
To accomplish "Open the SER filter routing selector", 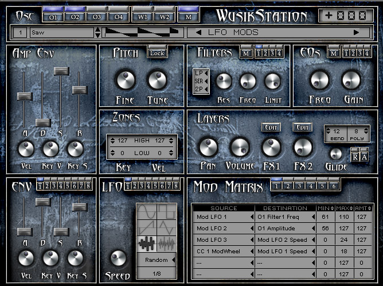I will click(x=201, y=81).
